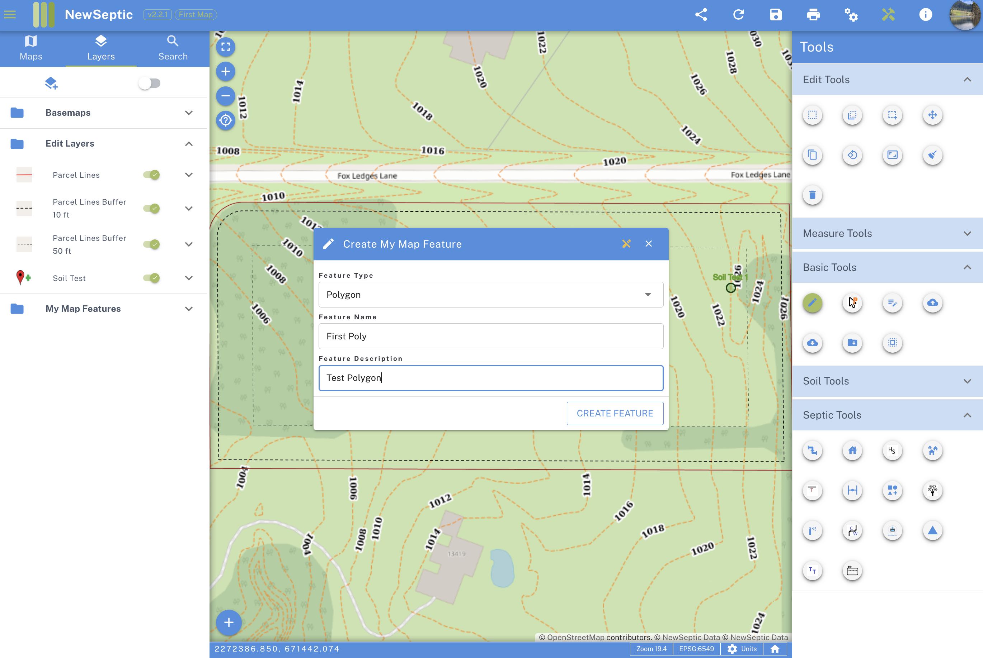Click the Feature Name input field
983x658 pixels.
[491, 336]
